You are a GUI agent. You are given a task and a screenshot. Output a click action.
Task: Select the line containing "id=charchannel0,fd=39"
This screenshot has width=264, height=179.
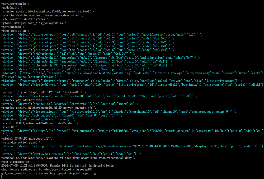tap(49, 108)
